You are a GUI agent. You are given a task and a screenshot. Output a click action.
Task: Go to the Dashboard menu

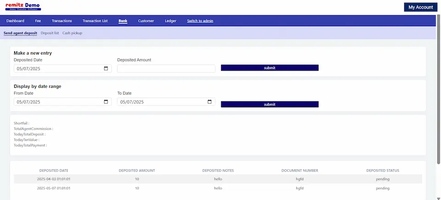pyautogui.click(x=15, y=21)
